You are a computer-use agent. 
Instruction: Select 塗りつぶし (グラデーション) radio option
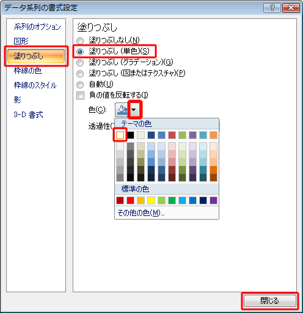pos(80,62)
